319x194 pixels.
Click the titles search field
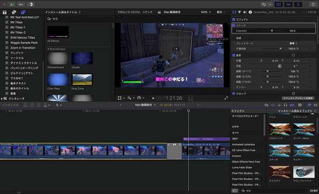pos(79,19)
